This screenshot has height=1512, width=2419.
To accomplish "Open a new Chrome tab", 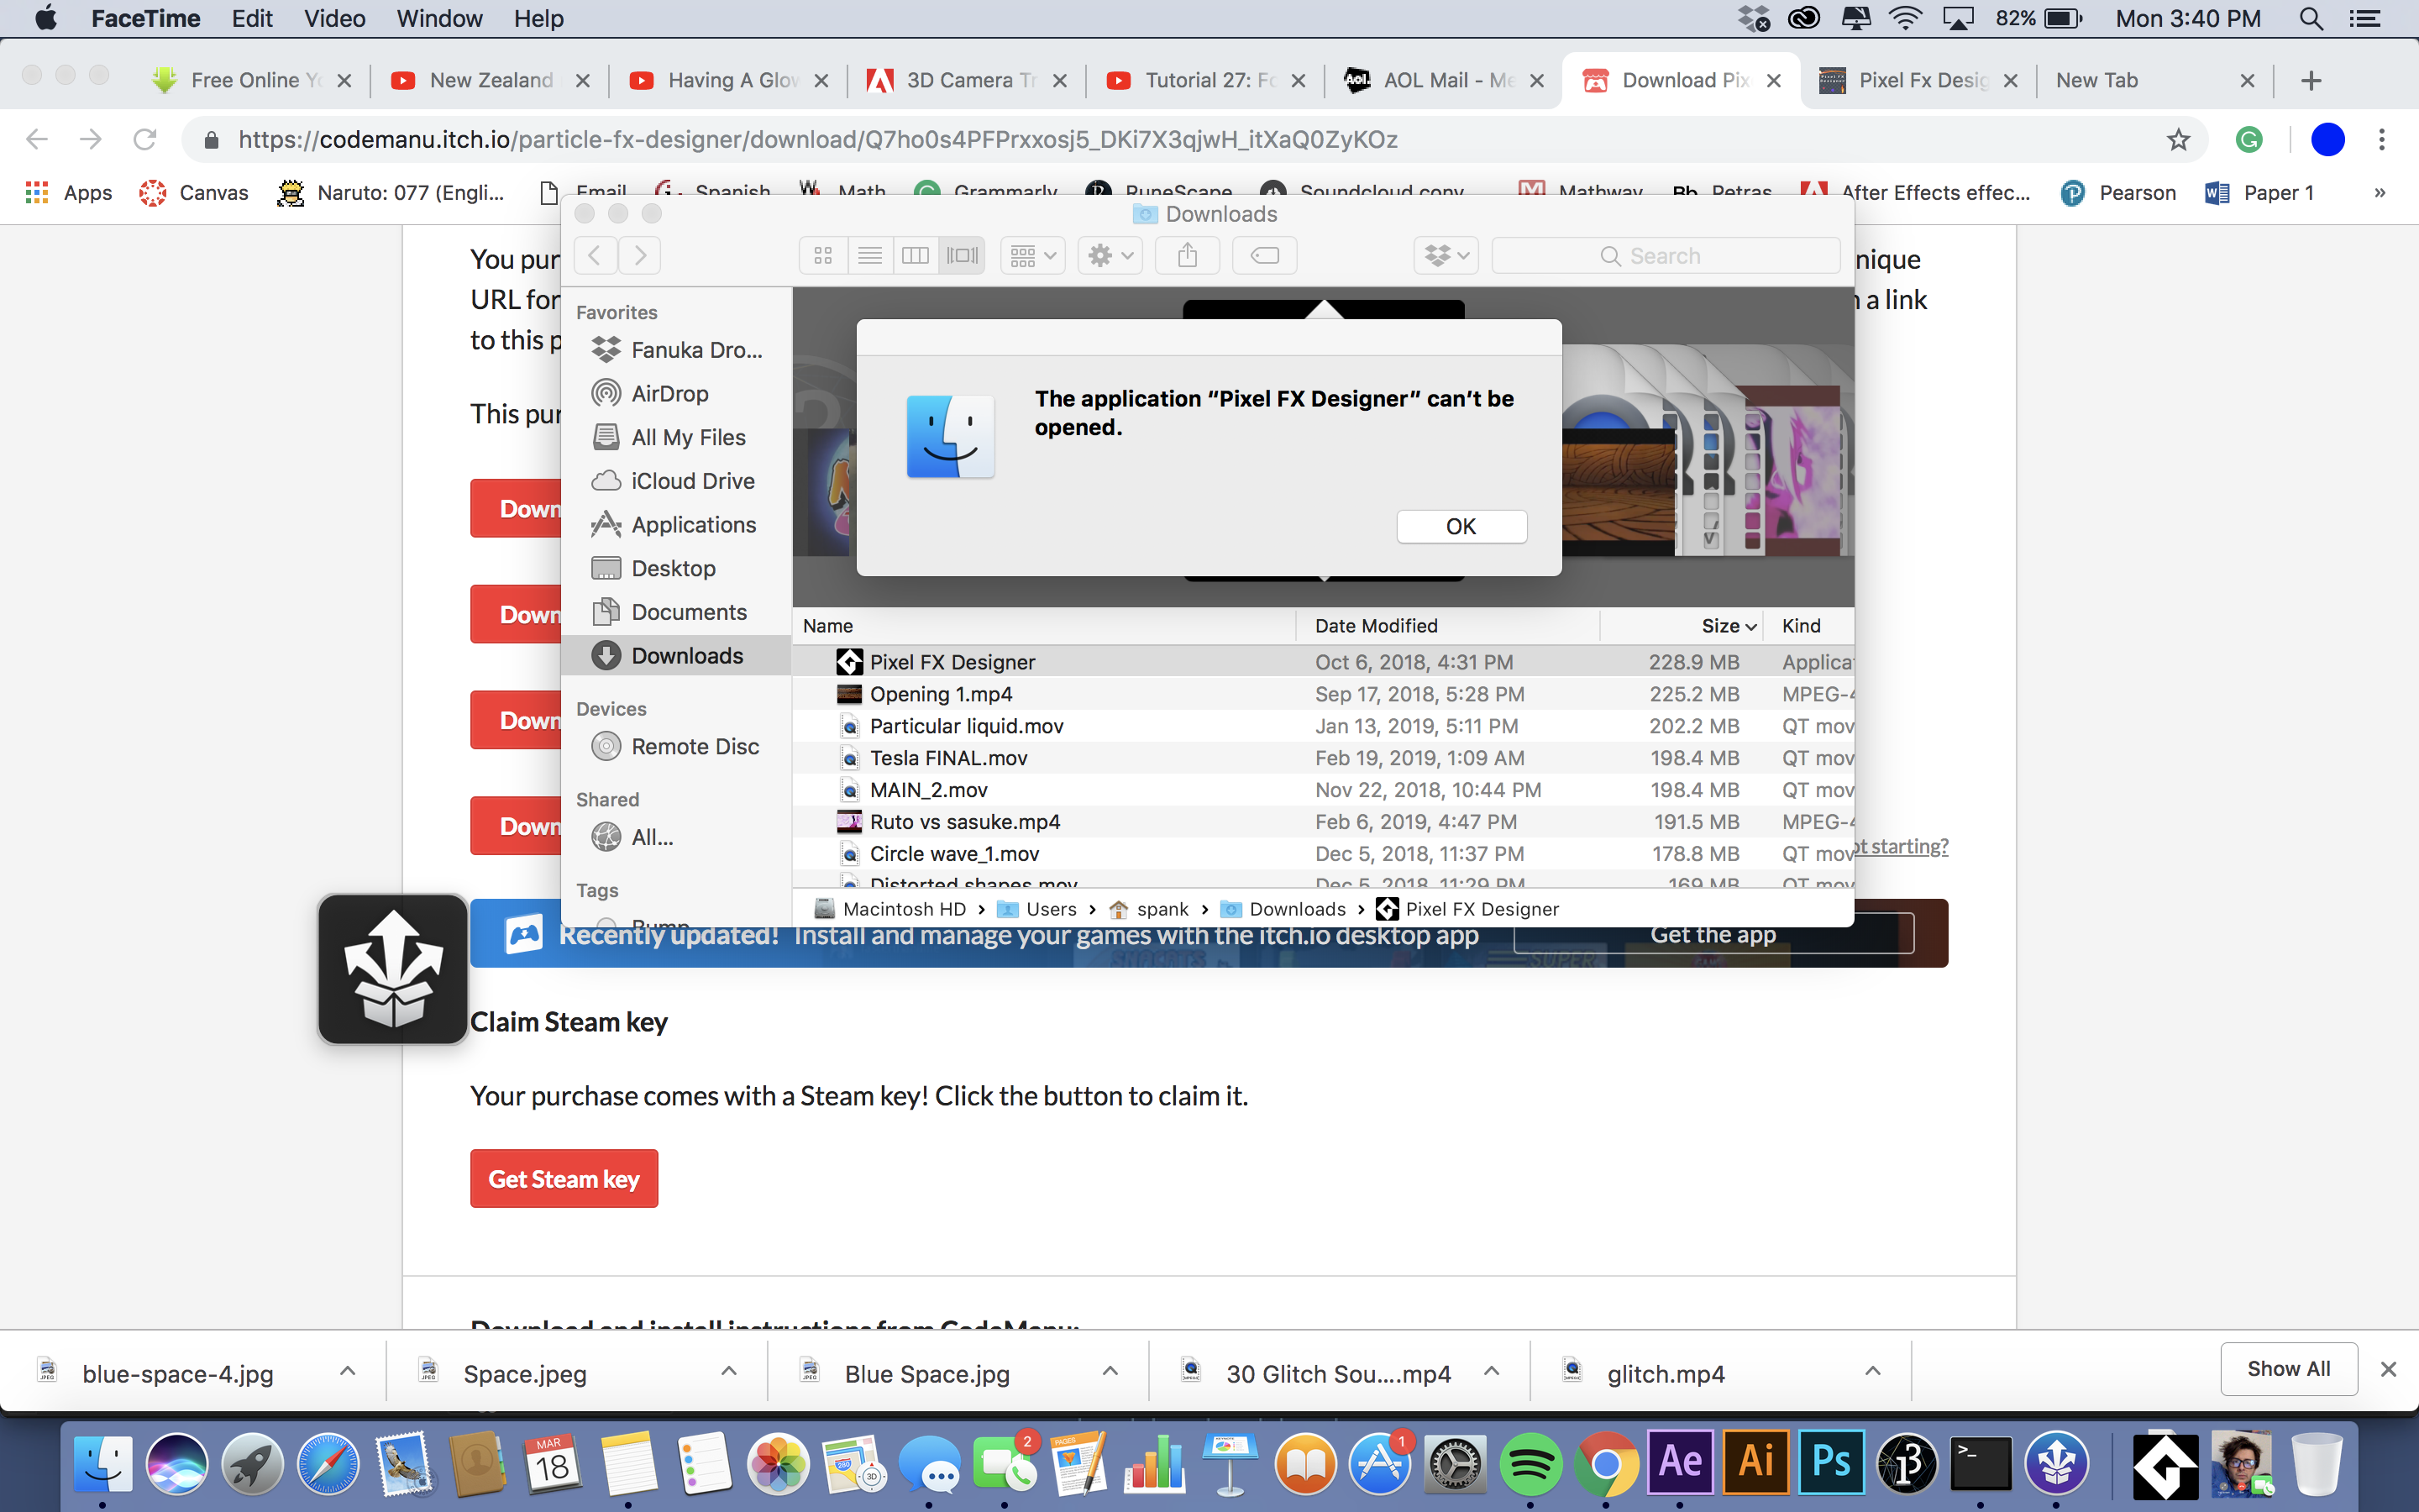I will click(2310, 81).
